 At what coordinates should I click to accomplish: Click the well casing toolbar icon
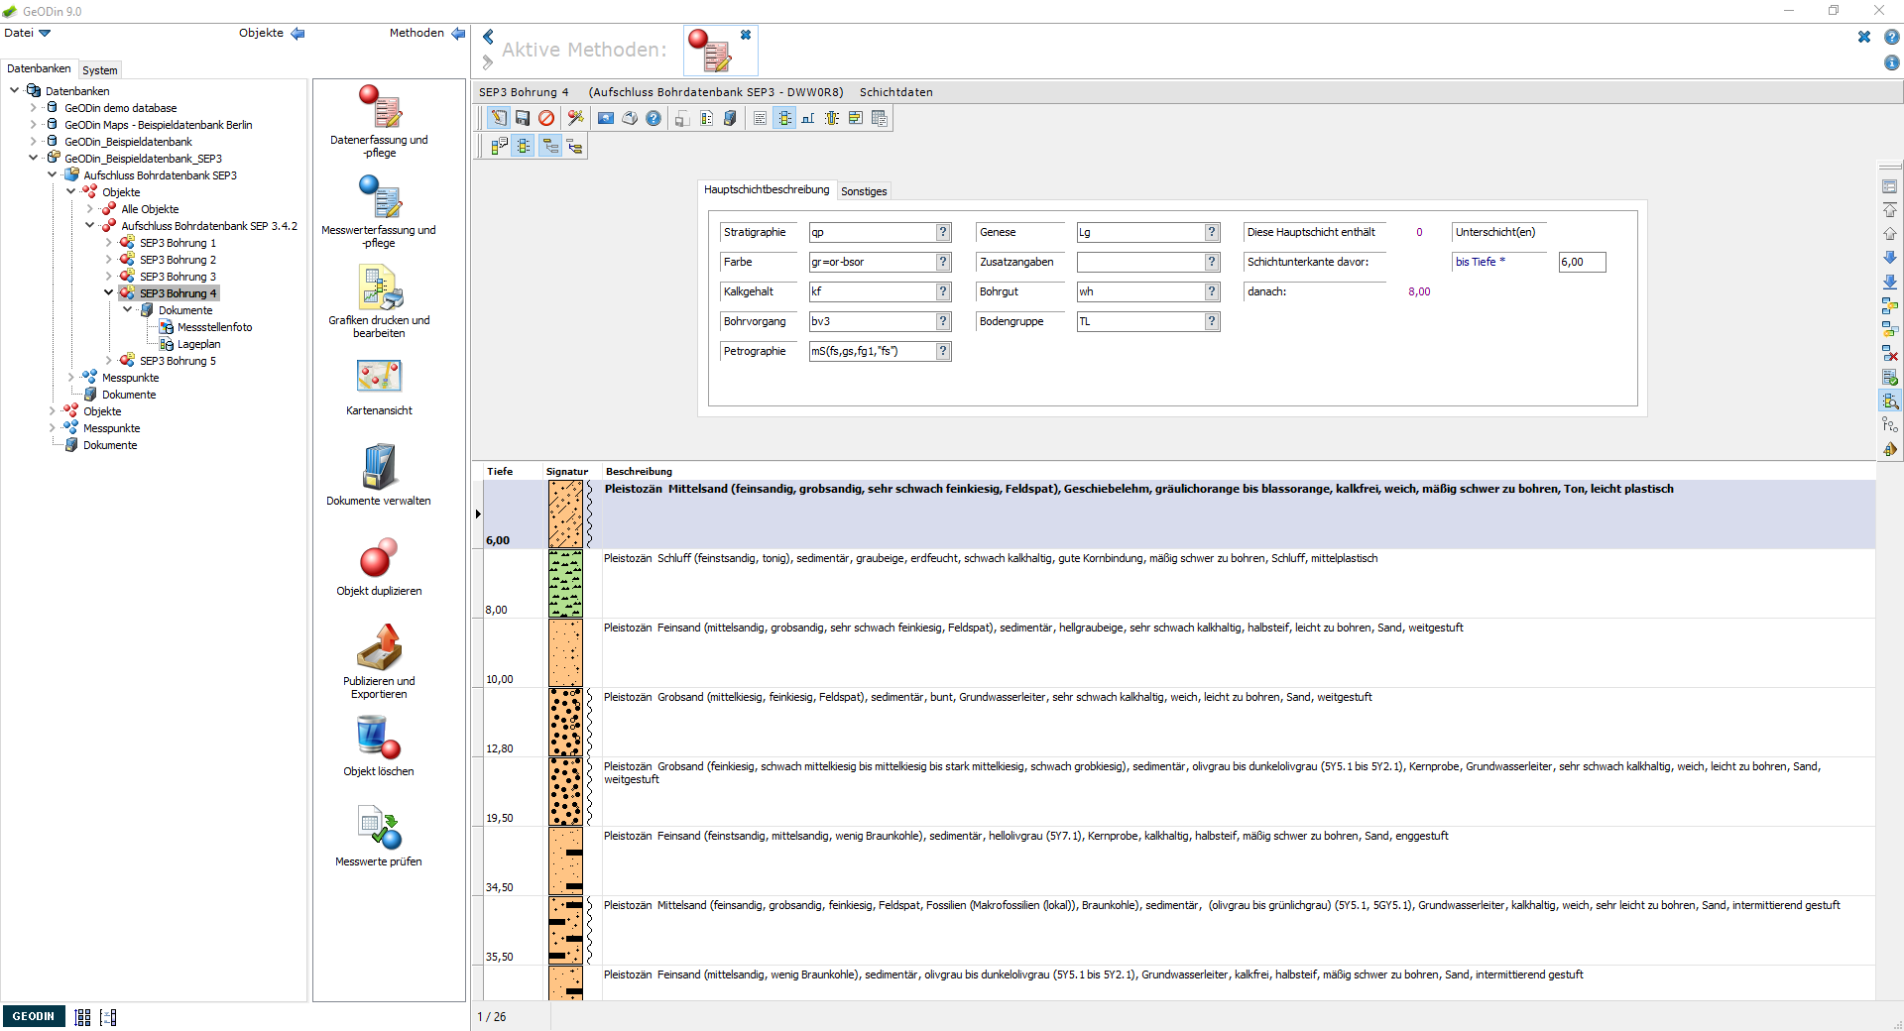point(832,118)
